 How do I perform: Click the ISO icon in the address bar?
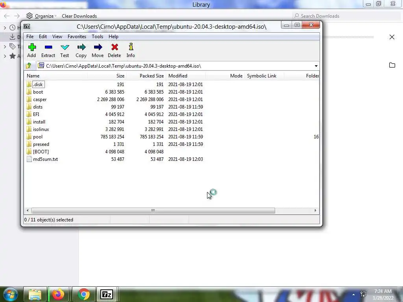[x=41, y=66]
